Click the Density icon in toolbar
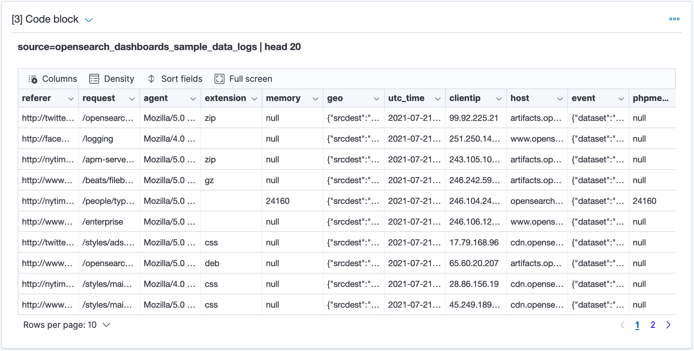This screenshot has height=351, width=694. click(x=94, y=79)
